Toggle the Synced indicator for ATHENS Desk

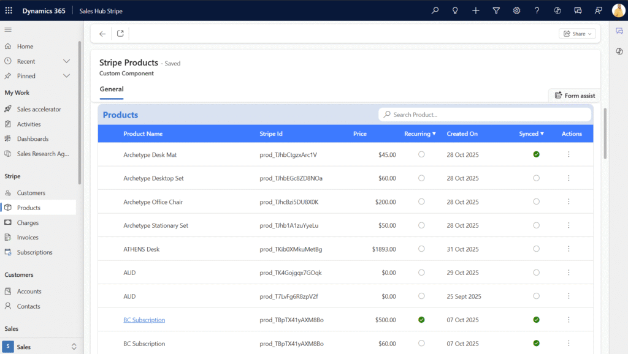pos(536,249)
